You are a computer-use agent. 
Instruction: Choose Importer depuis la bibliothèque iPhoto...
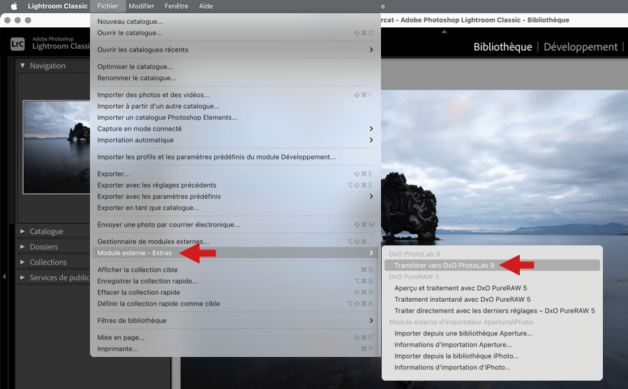pyautogui.click(x=492, y=356)
